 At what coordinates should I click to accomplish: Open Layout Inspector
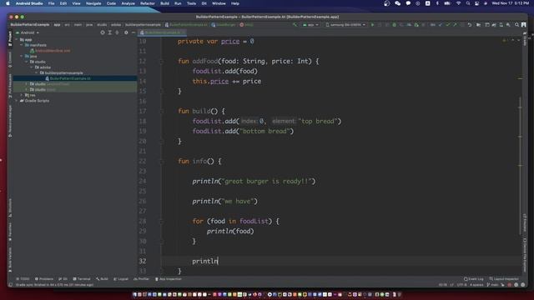pyautogui.click(x=504, y=279)
